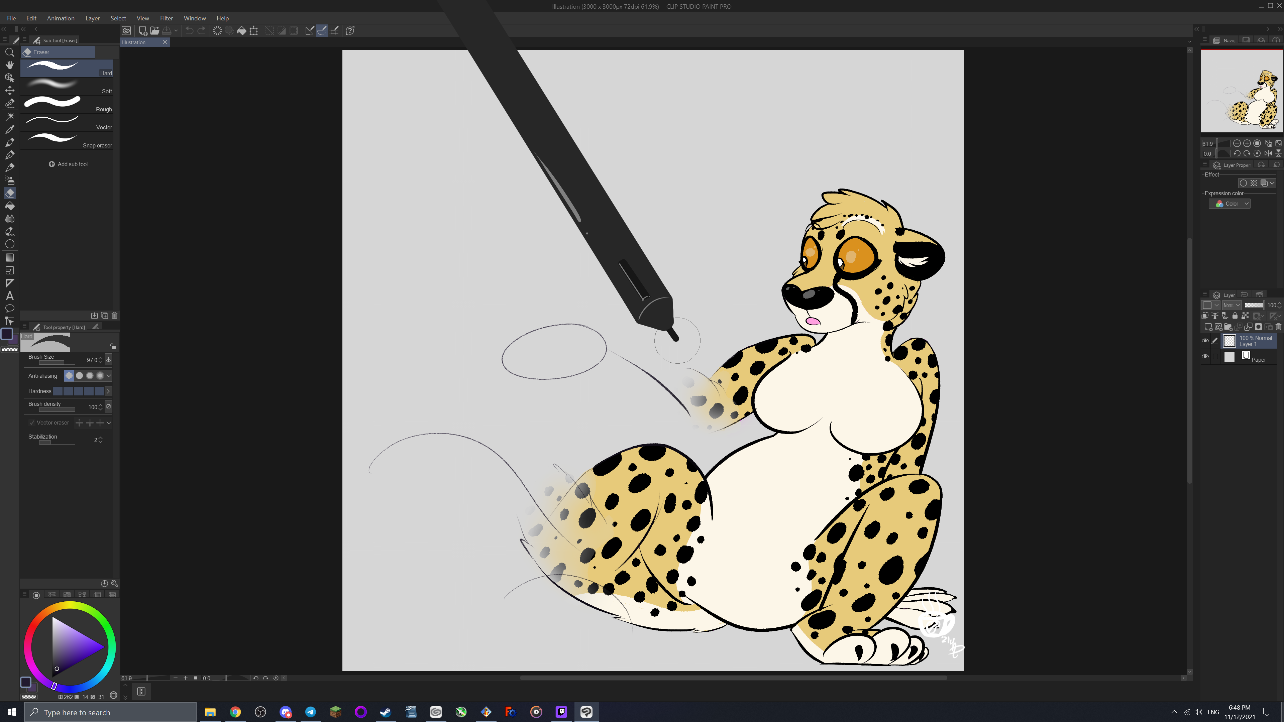Select the Gradient tool
Screen dimensions: 1284x722
click(x=9, y=258)
